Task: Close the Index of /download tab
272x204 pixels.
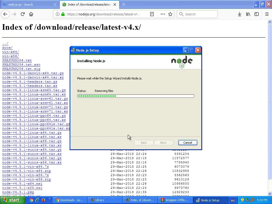Action: click(x=115, y=5)
